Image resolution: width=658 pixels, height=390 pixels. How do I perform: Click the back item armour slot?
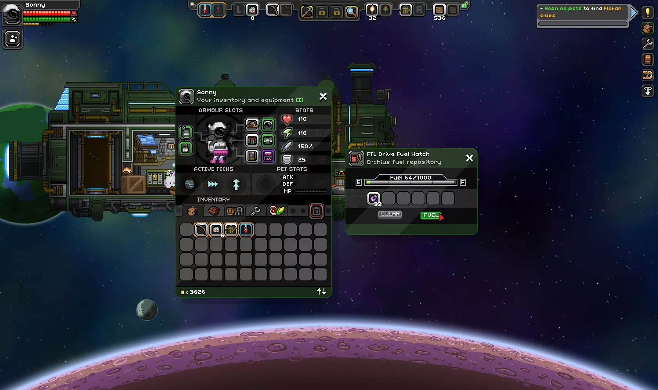[x=186, y=133]
